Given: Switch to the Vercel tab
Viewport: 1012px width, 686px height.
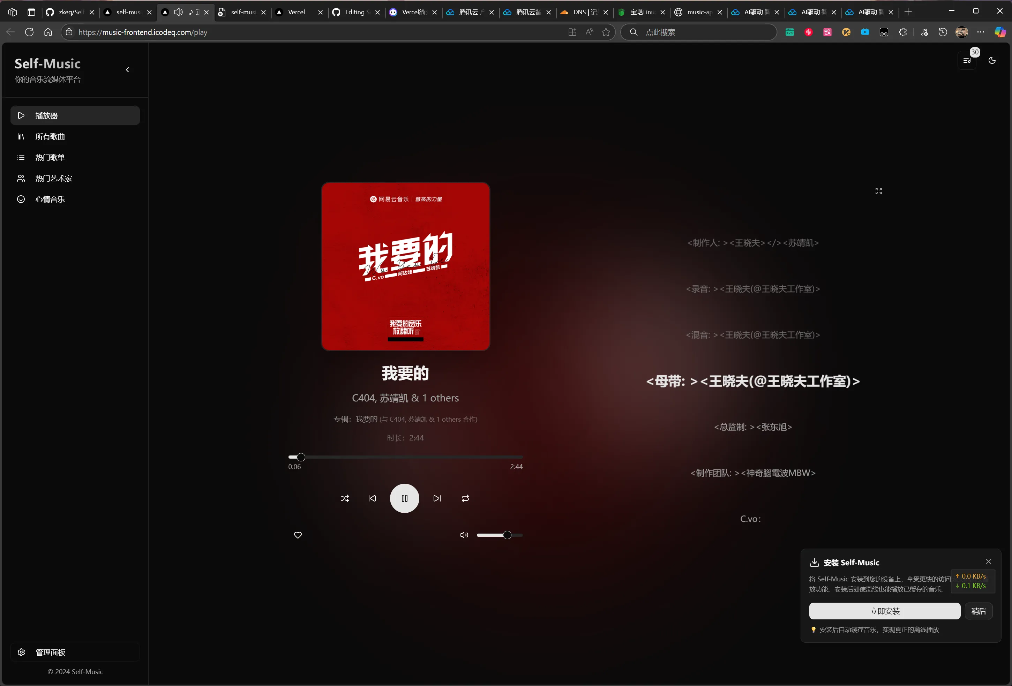Looking at the screenshot, I should tap(300, 12).
